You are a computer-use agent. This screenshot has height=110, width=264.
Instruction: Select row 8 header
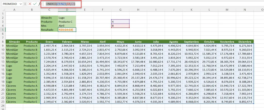coord(3,42)
